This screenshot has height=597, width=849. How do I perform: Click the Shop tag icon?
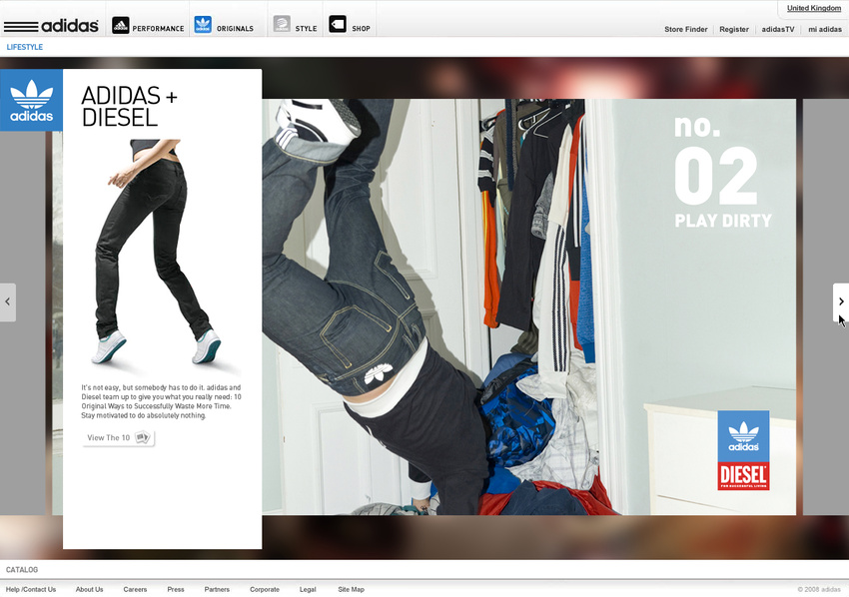[338, 24]
